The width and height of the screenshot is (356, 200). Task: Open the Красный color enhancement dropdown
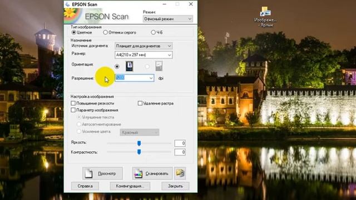tap(140, 132)
